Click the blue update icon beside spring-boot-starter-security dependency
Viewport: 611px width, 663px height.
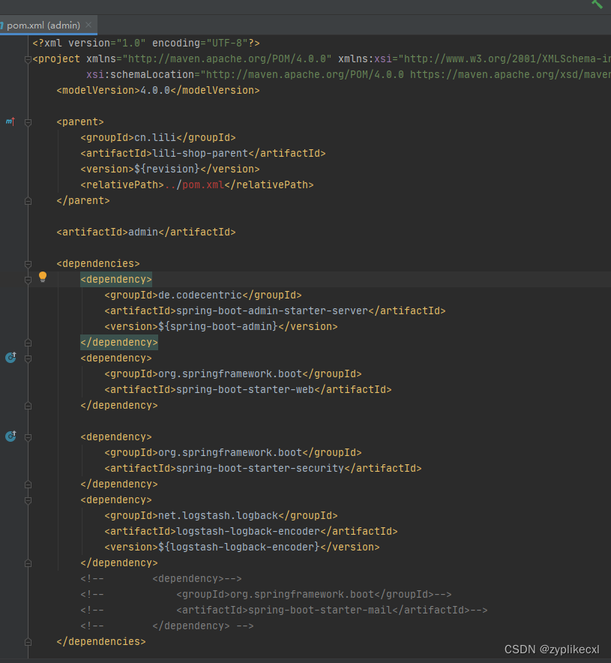[x=10, y=436]
